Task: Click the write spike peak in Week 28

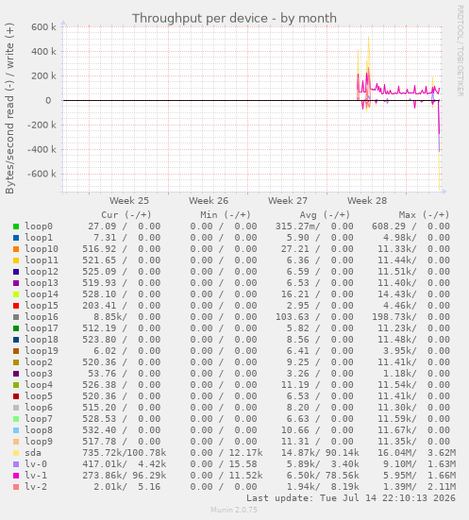Action: click(x=368, y=38)
